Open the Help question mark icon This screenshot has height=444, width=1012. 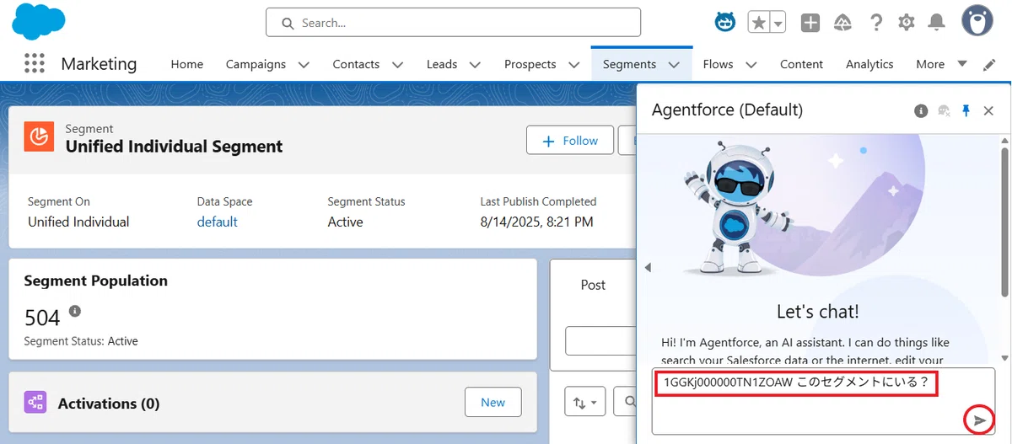[x=876, y=23]
